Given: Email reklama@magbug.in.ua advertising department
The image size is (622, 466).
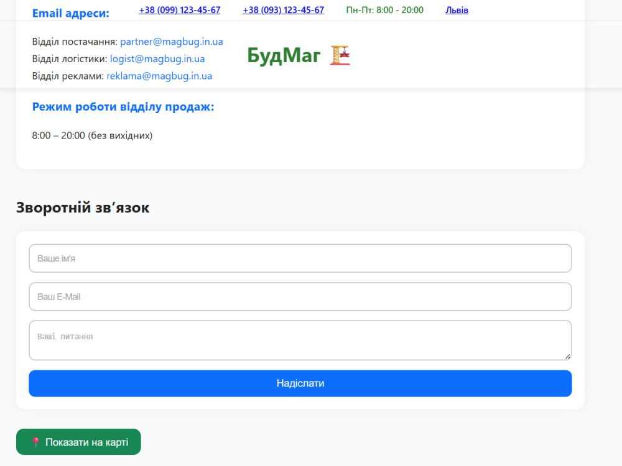Looking at the screenshot, I should (x=159, y=76).
